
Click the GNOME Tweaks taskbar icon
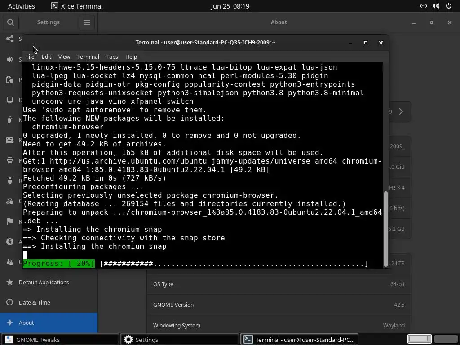[x=9, y=340]
